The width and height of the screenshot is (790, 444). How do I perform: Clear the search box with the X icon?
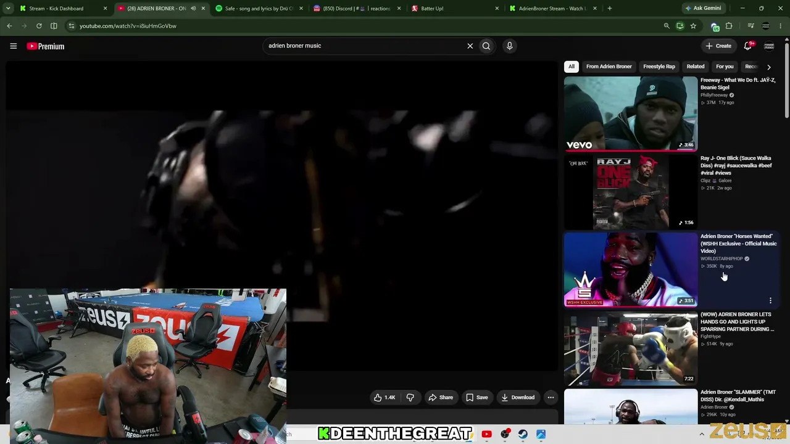coord(470,46)
